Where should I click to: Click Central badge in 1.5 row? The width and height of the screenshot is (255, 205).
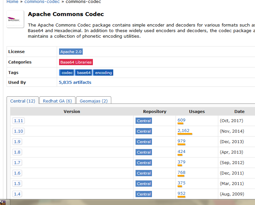(144, 184)
